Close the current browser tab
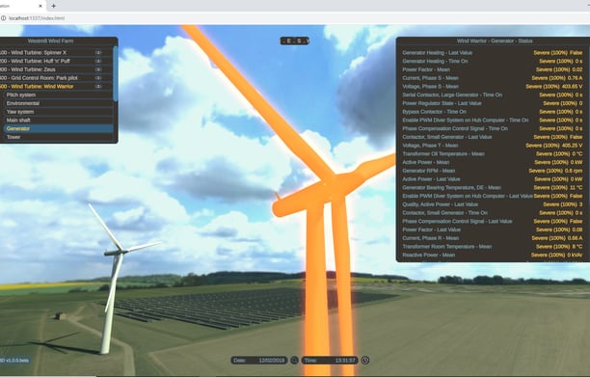 (x=40, y=6)
